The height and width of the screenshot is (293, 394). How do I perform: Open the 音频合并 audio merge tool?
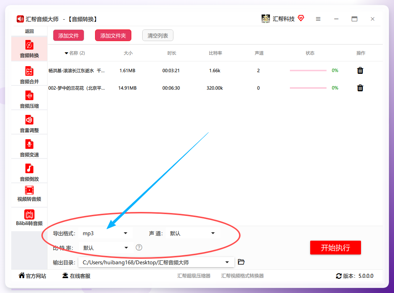[x=29, y=75]
